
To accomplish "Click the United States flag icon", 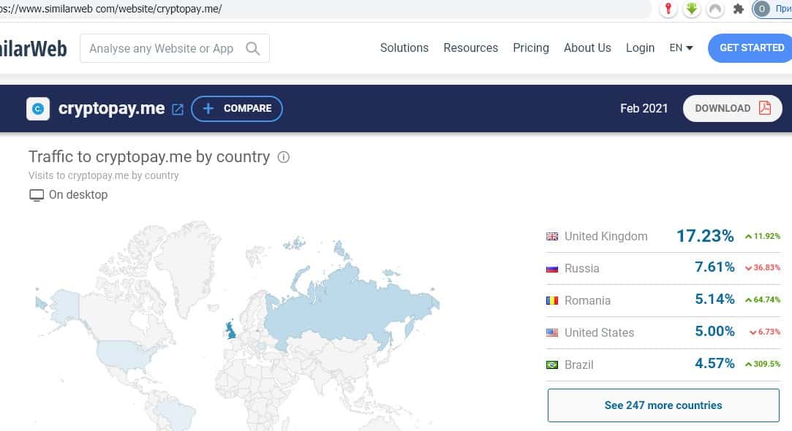I will click(x=552, y=332).
